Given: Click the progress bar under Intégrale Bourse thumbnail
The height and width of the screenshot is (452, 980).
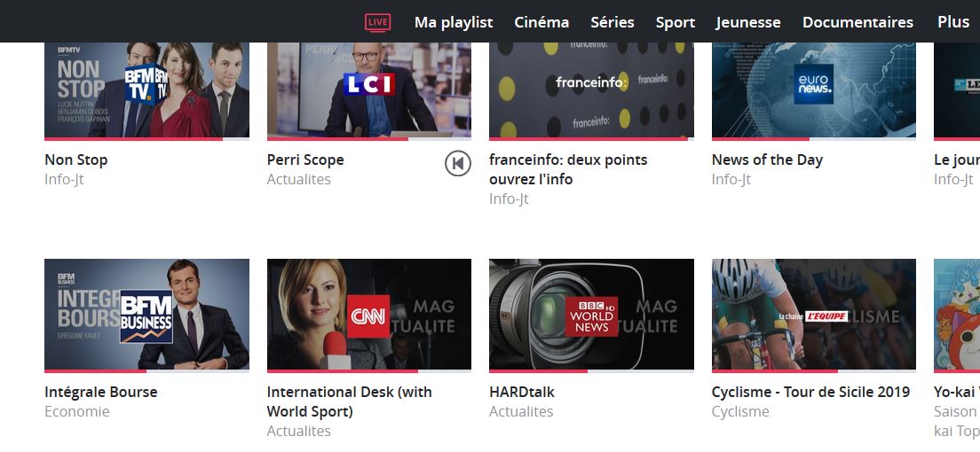Looking at the screenshot, I should click(x=146, y=371).
